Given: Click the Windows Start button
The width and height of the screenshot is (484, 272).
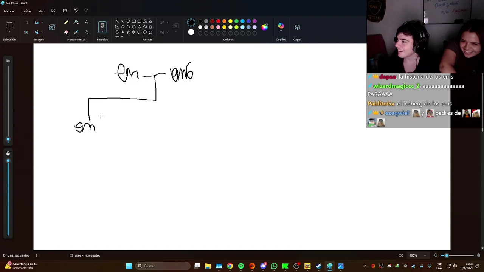Looking at the screenshot, I should [x=129, y=266].
